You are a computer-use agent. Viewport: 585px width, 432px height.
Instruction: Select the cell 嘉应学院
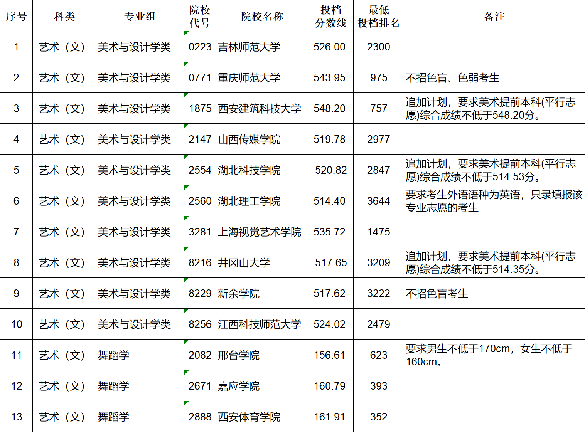262,386
